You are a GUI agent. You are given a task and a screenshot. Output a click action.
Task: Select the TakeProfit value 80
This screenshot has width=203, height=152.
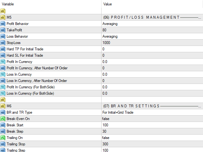pos(152,30)
